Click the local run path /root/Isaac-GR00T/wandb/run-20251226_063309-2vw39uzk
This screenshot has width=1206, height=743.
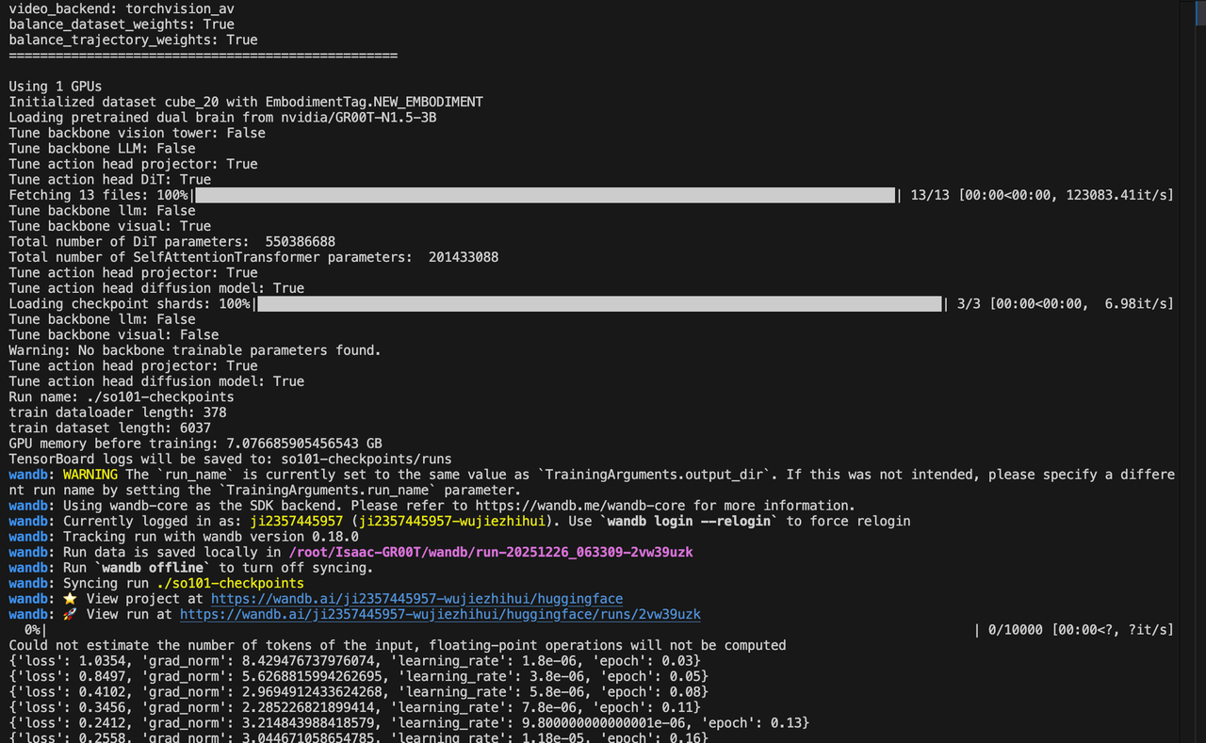click(x=490, y=552)
